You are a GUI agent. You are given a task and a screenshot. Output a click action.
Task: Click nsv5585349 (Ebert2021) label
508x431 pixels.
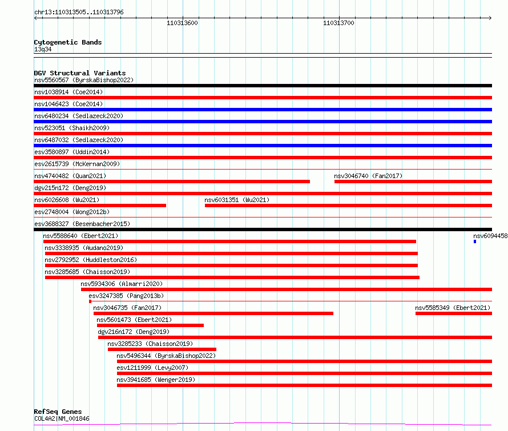[453, 308]
